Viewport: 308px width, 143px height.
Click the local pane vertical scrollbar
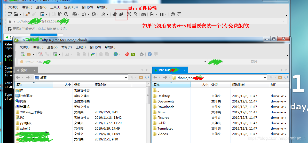pyautogui.click(x=148, y=95)
